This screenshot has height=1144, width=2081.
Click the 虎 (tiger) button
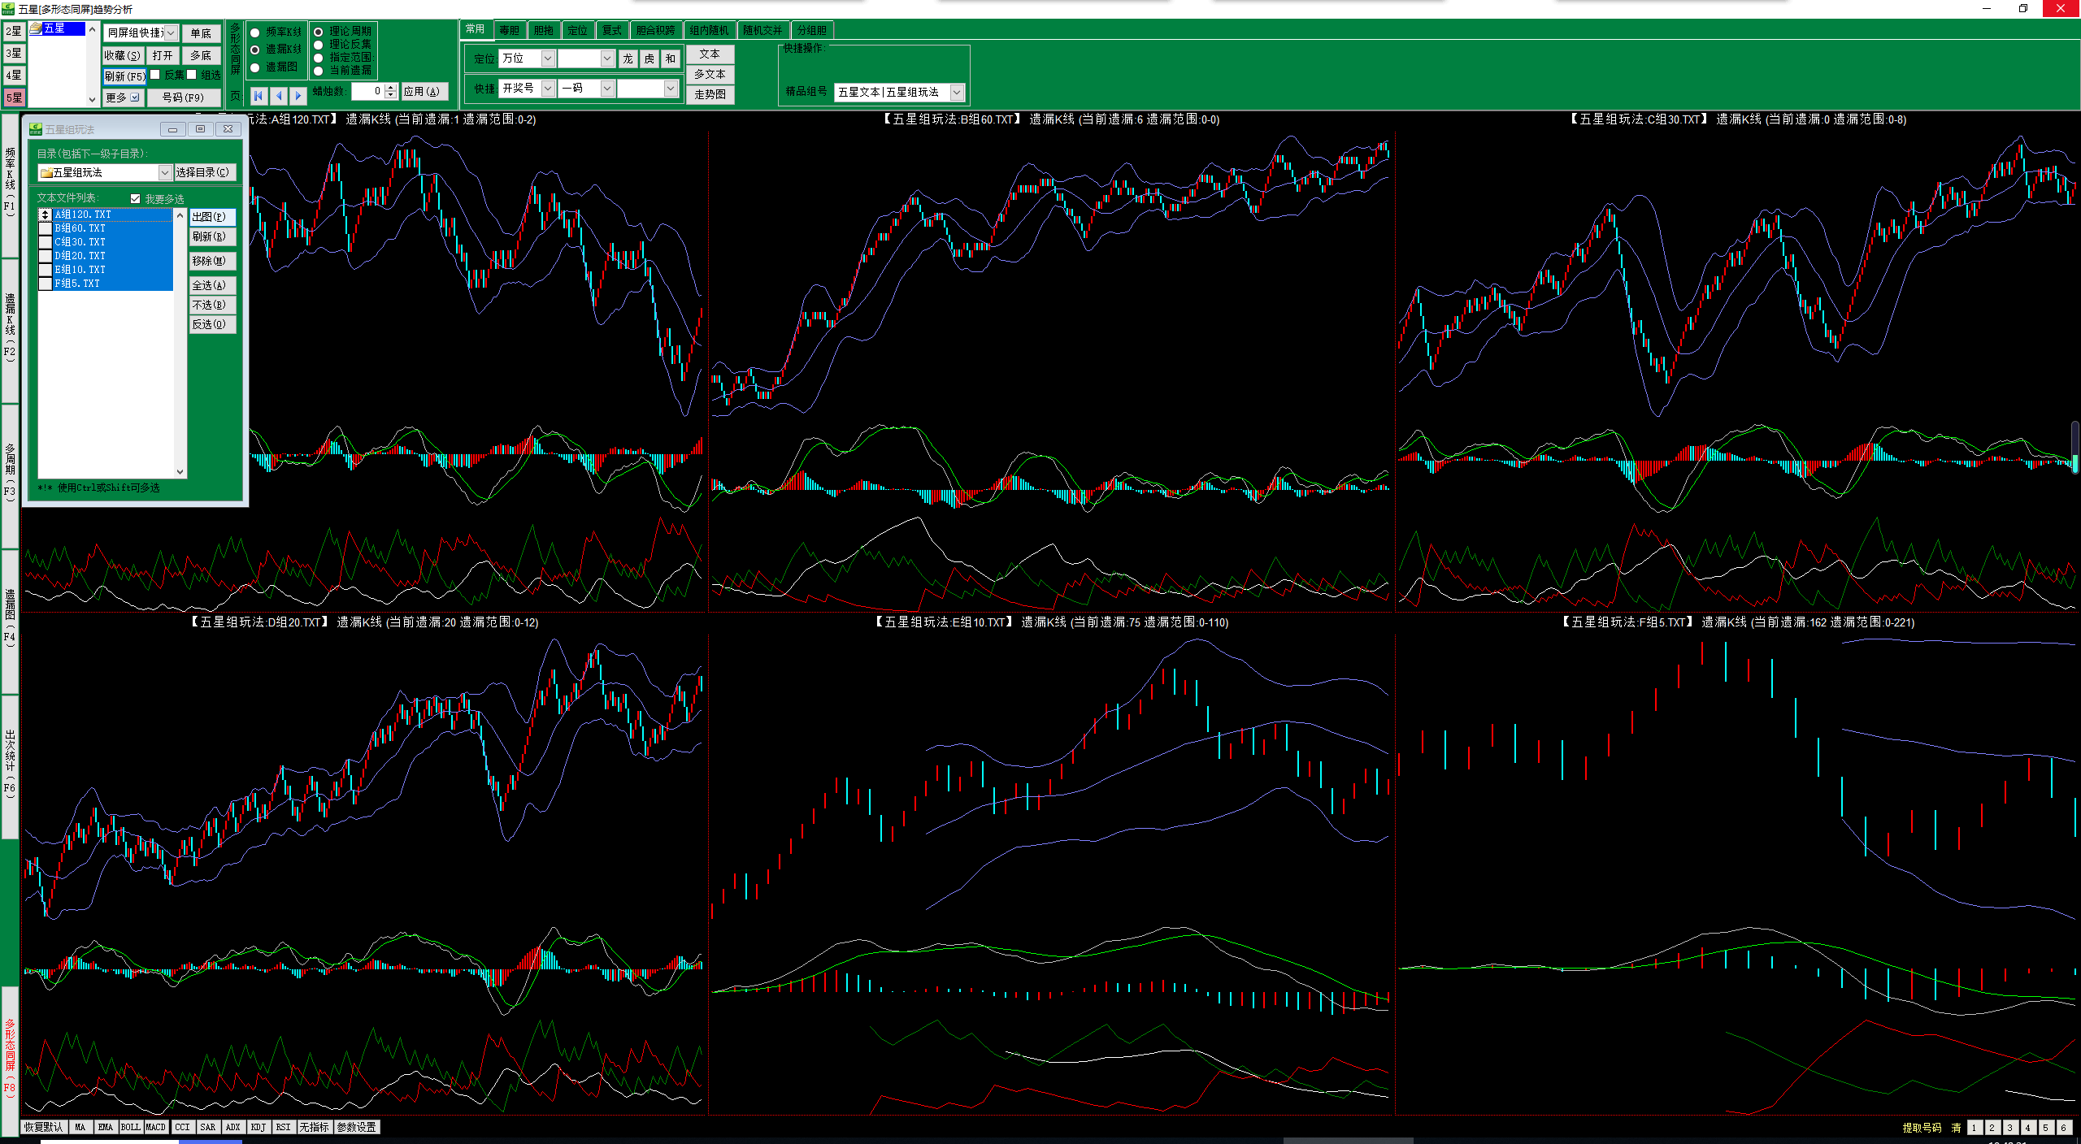(x=649, y=58)
